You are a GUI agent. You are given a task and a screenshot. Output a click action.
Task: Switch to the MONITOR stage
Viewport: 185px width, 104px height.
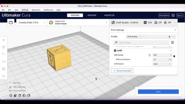click(109, 15)
